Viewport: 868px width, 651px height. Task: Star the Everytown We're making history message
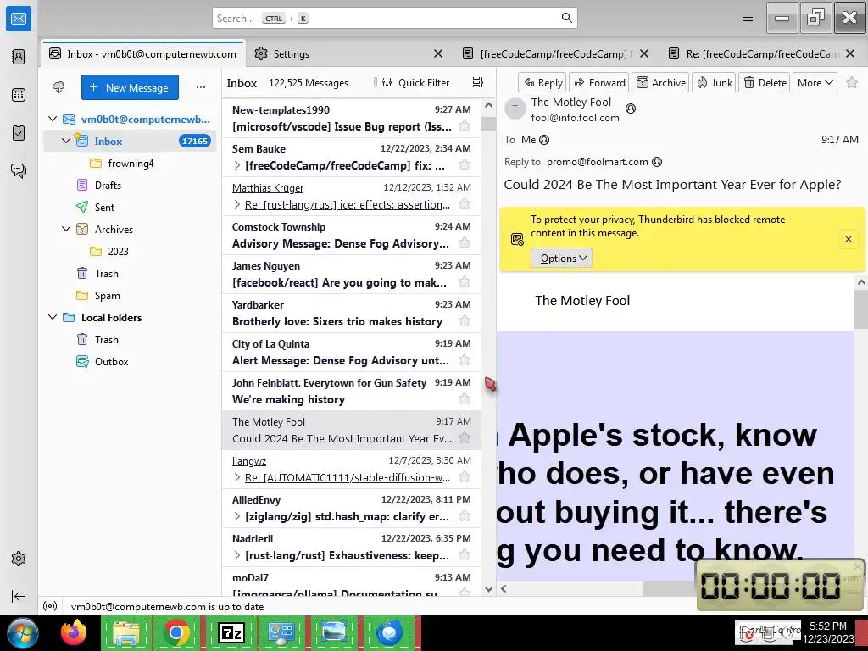(x=465, y=399)
